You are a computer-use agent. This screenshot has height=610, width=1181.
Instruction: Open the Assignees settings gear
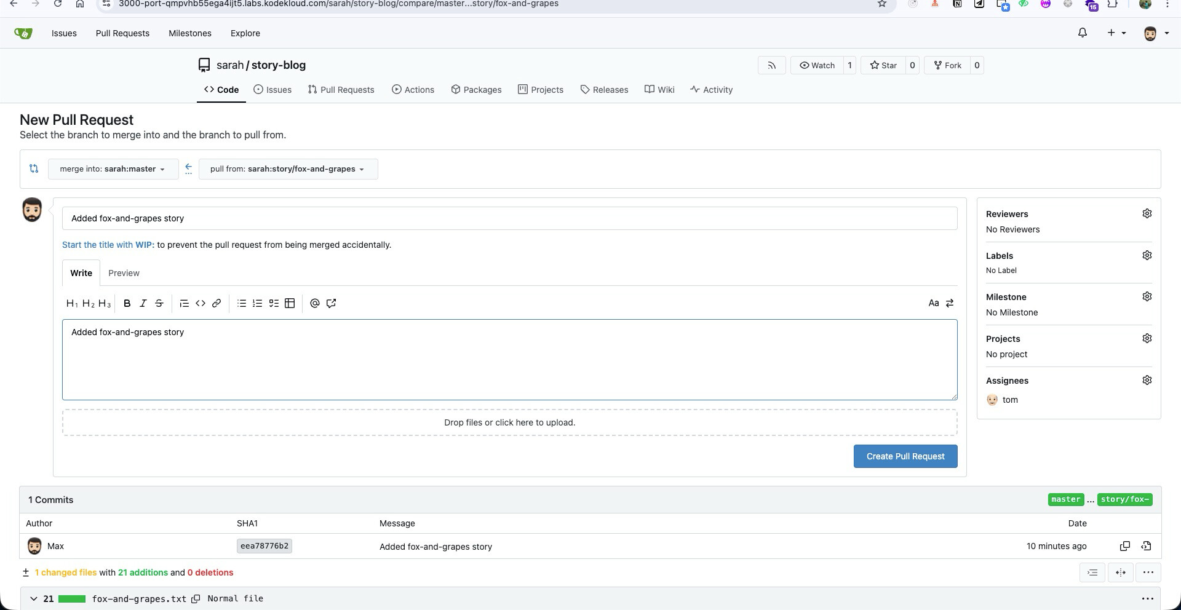point(1147,380)
